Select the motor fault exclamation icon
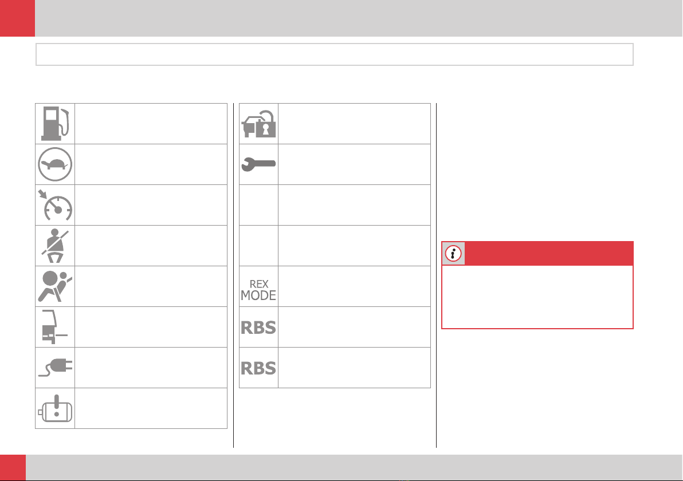Screen dimensions: 683x481 point(55,408)
